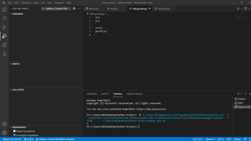Switch to the test.py tab
This screenshot has width=251, height=141.
114,9
